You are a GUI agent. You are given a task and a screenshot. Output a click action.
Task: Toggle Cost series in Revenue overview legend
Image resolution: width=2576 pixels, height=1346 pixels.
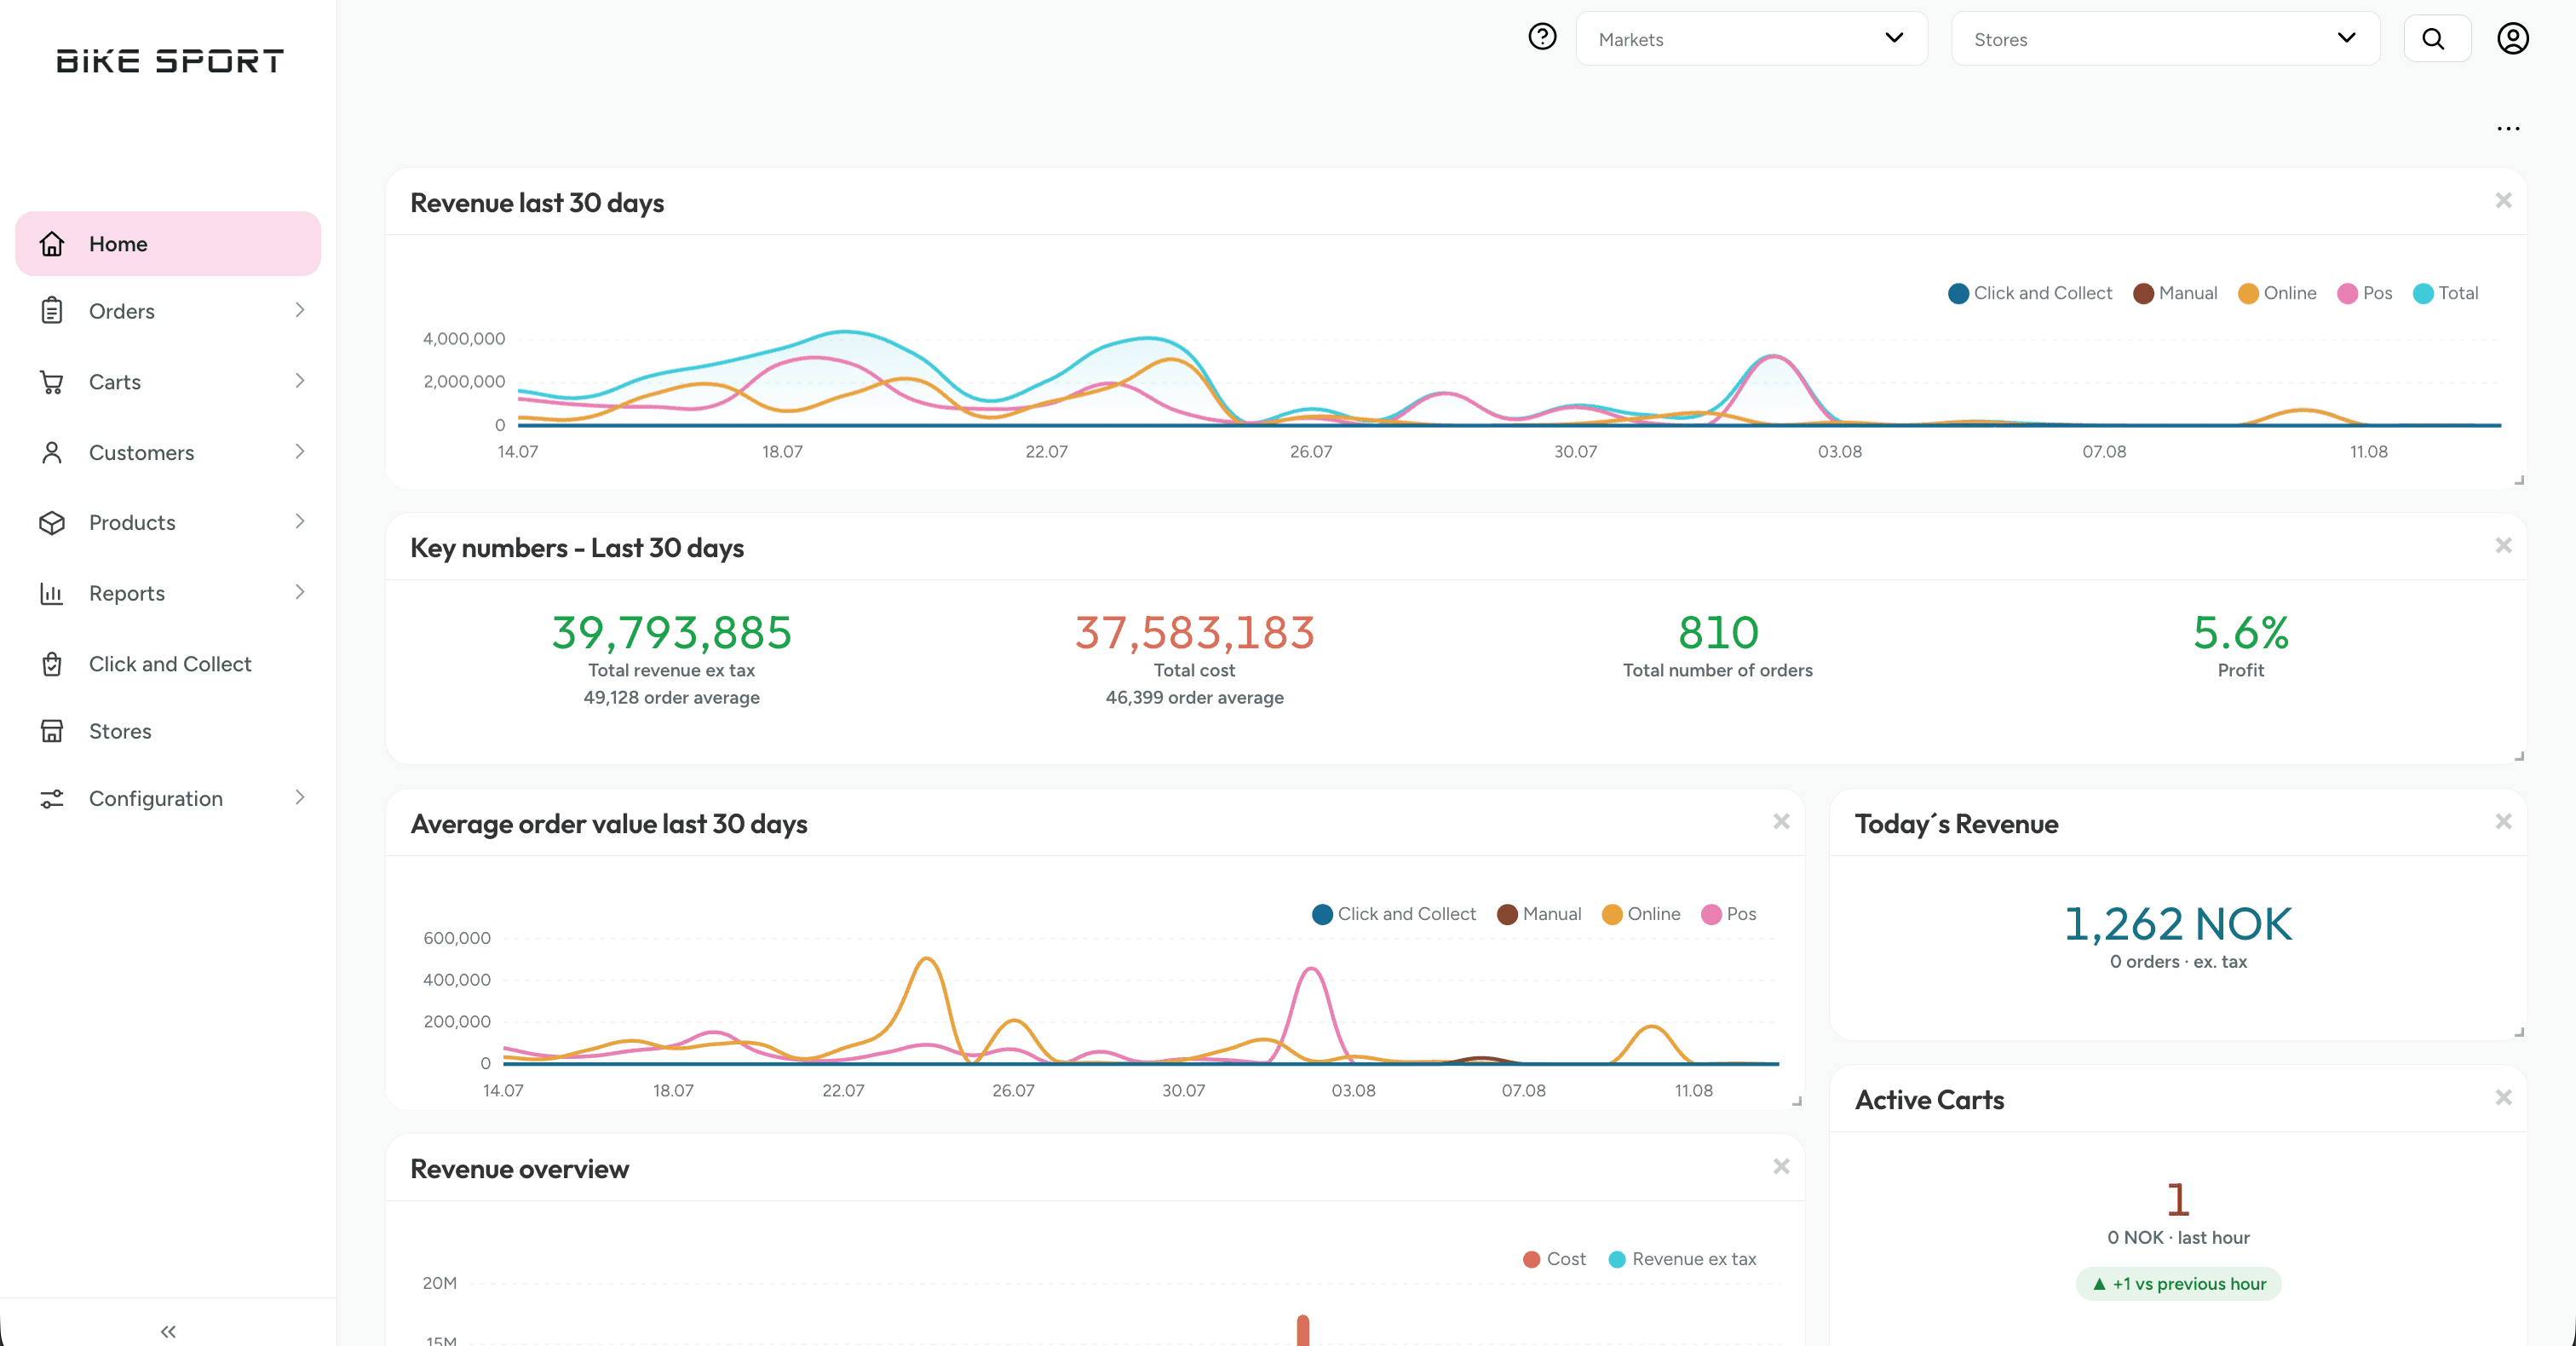(1554, 1260)
